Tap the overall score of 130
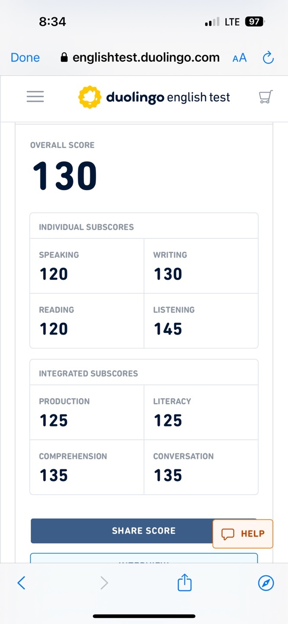 click(65, 176)
